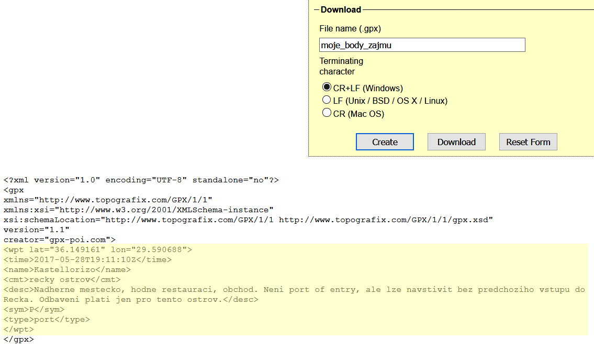Click the type tag line containing port
Image resolution: width=594 pixels, height=349 pixels.
47,319
